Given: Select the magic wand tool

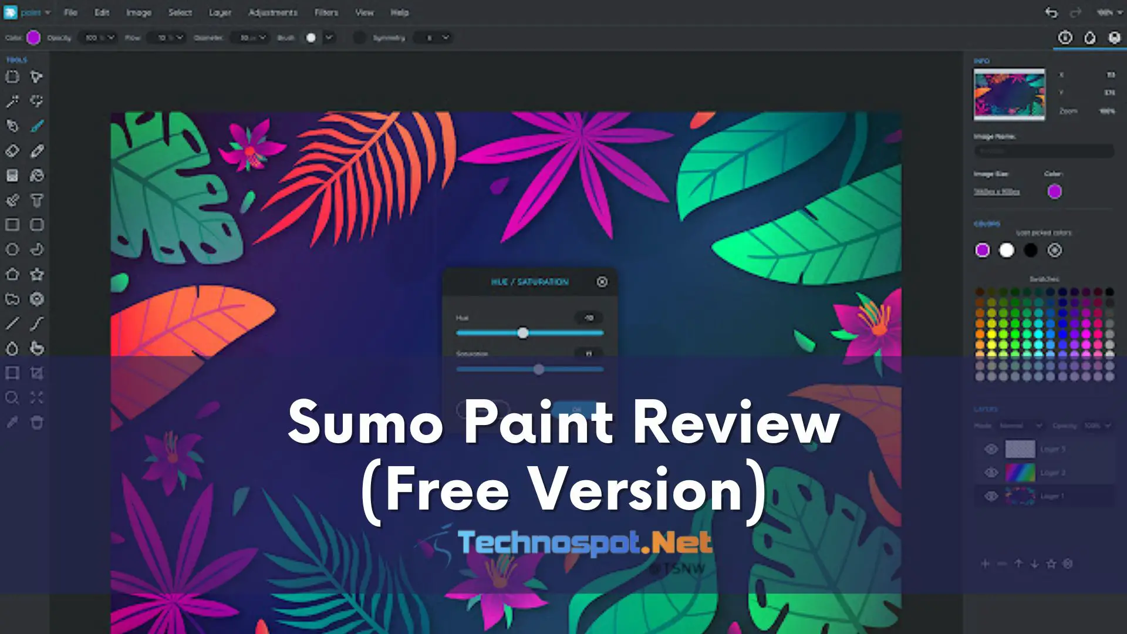Looking at the screenshot, I should click(12, 102).
